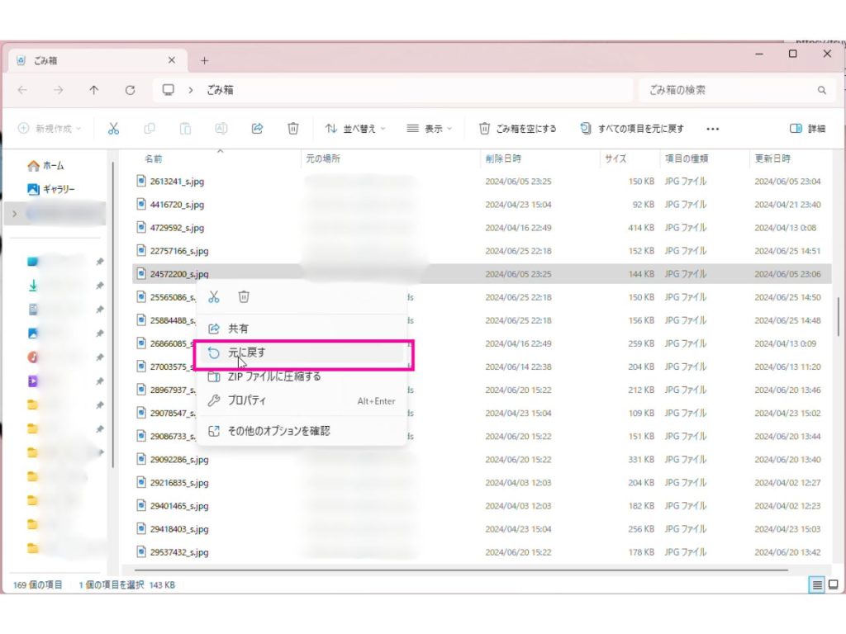This screenshot has width=846, height=634.
Task: Select the Cut icon in the toolbar
Action: pyautogui.click(x=115, y=128)
